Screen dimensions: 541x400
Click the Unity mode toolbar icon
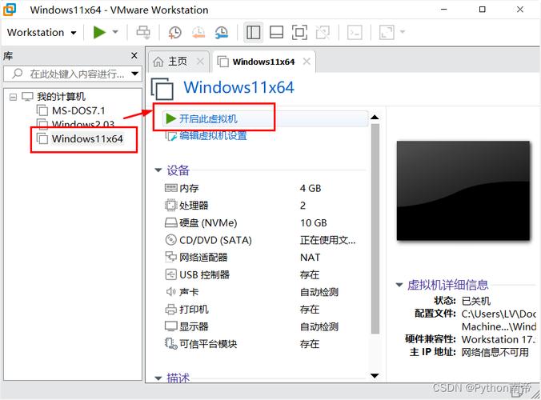click(323, 33)
